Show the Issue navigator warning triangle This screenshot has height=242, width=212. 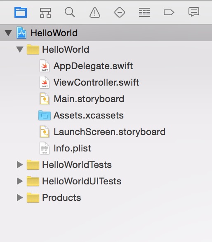95,12
